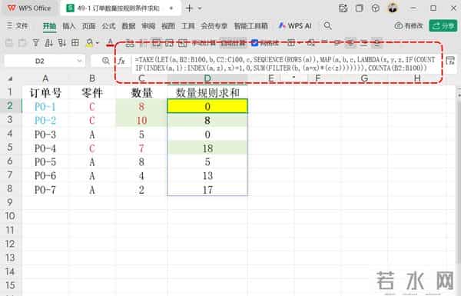461x296 pixels.
Task: Click the fx insert function icon
Action: (x=121, y=61)
